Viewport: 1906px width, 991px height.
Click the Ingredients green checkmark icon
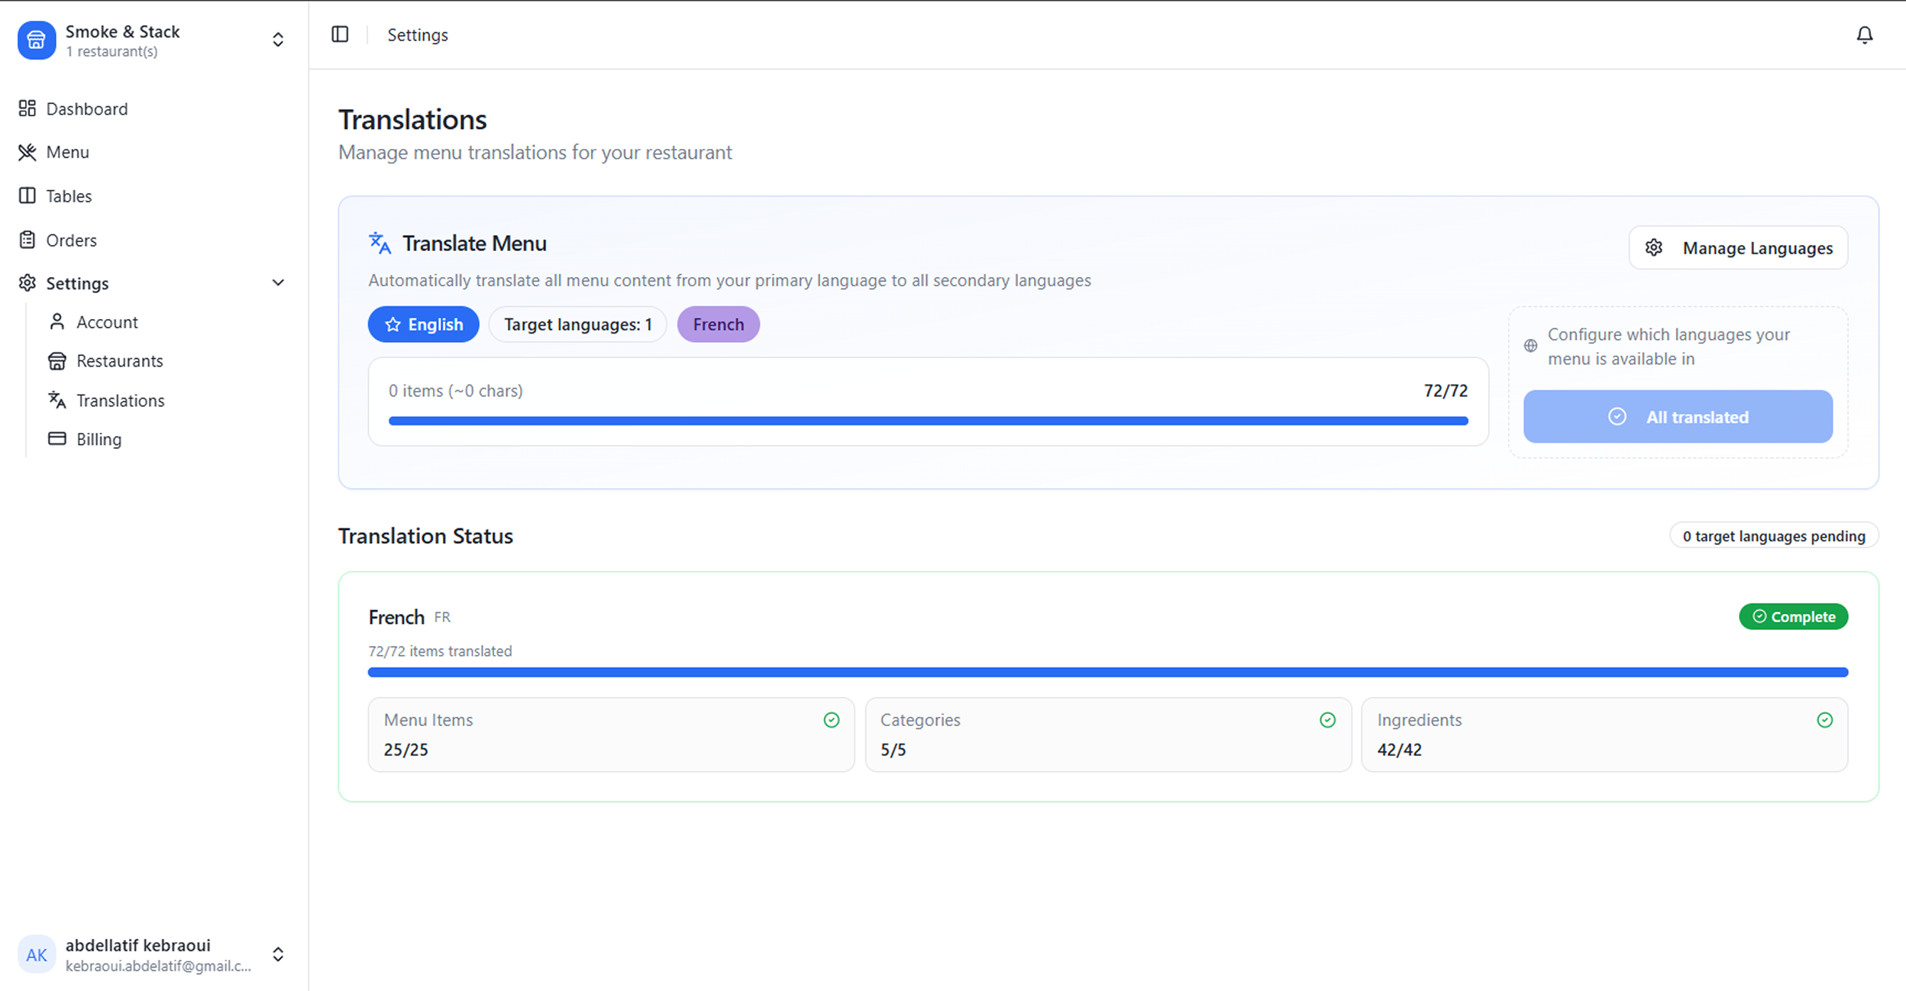point(1824,720)
